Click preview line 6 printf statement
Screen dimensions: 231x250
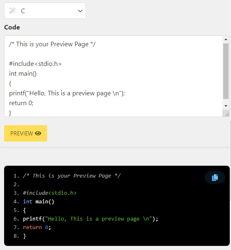(x=91, y=219)
